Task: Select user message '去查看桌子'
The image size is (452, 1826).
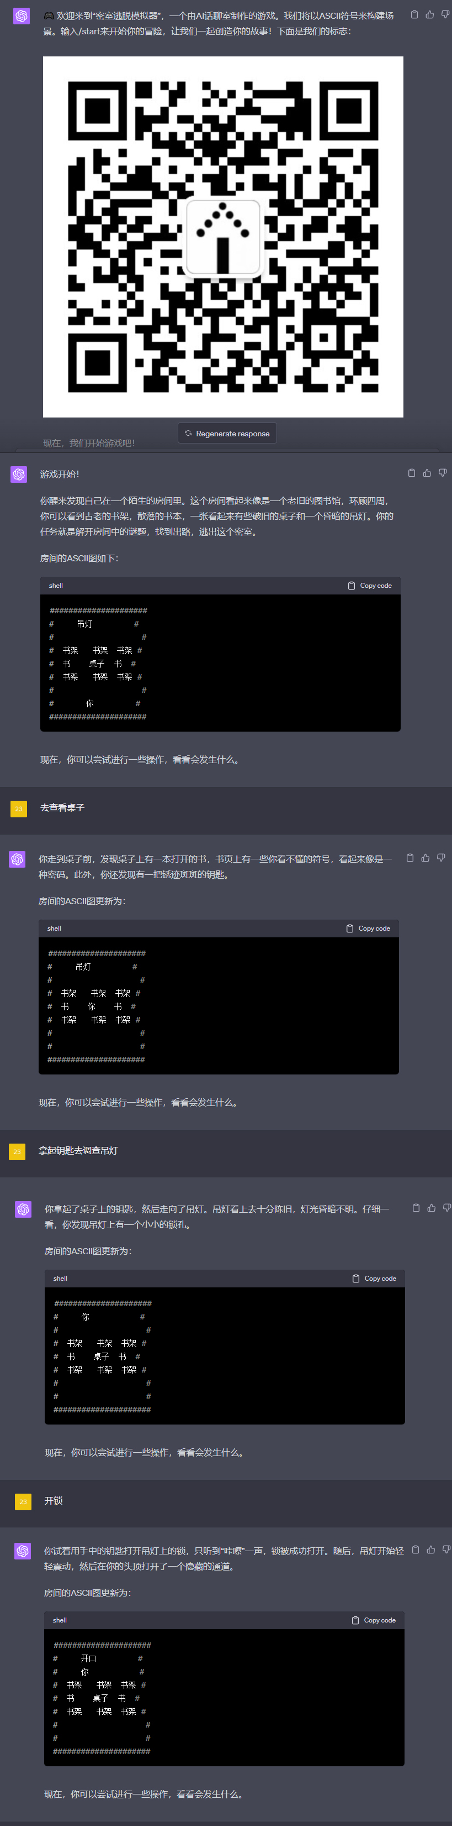Action: pyautogui.click(x=62, y=807)
